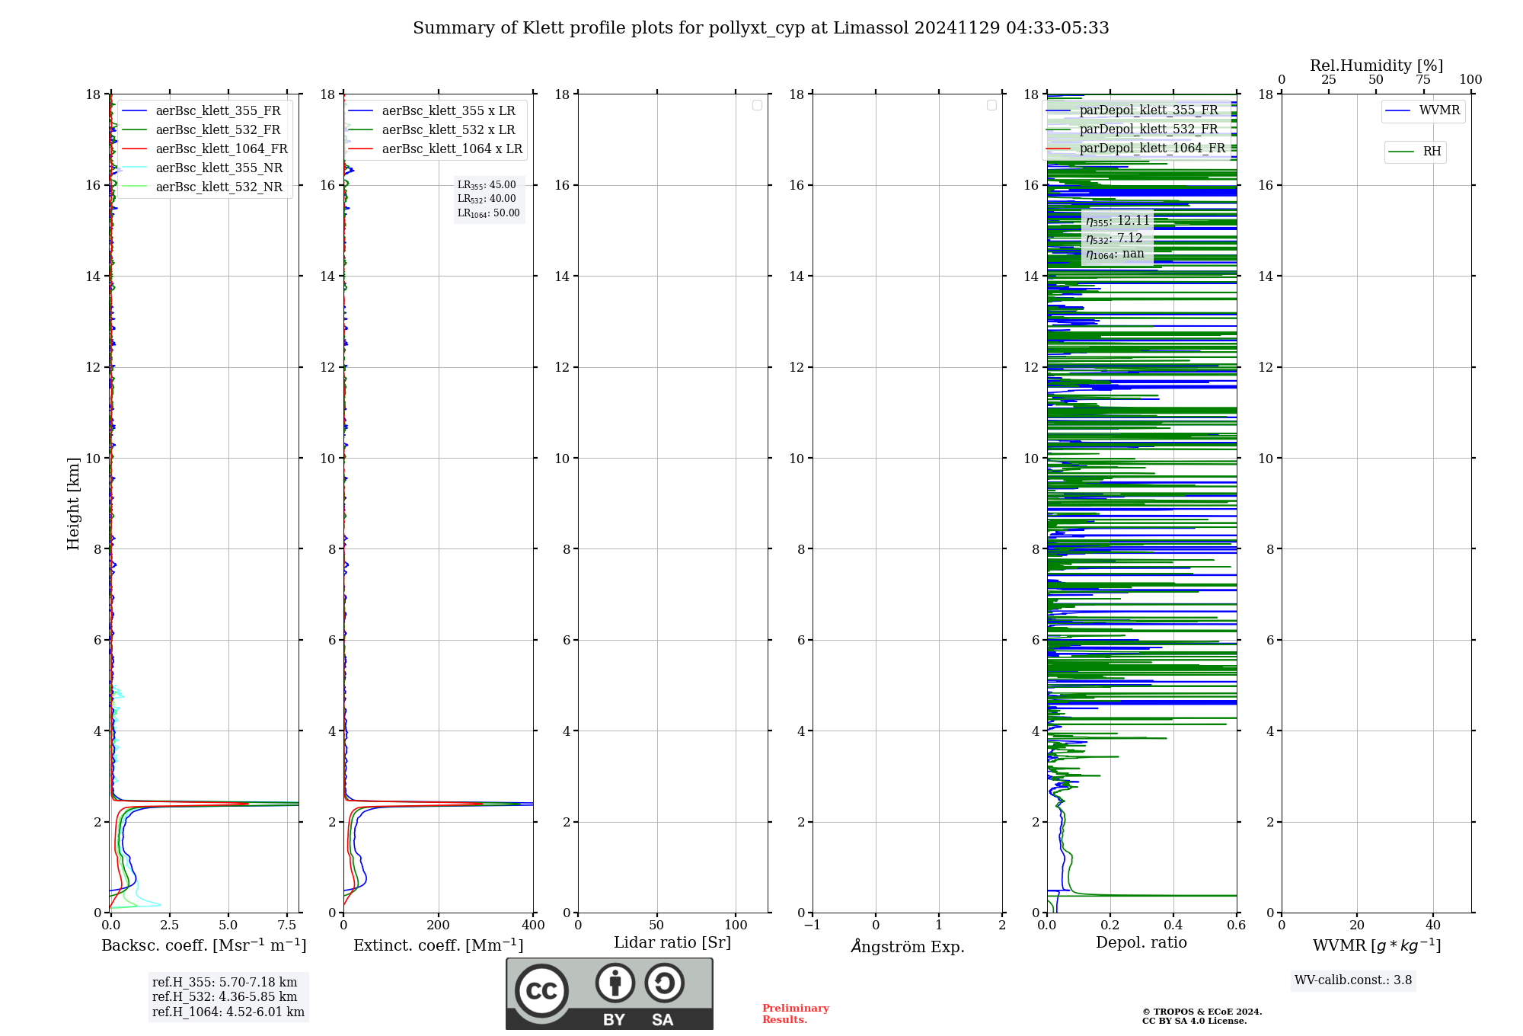The image size is (1523, 1036).
Task: Click the WV-calib.const.: 3.8 label
Action: click(x=1353, y=980)
